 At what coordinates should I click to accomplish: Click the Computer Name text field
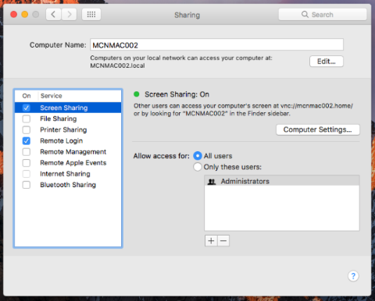tap(216, 45)
